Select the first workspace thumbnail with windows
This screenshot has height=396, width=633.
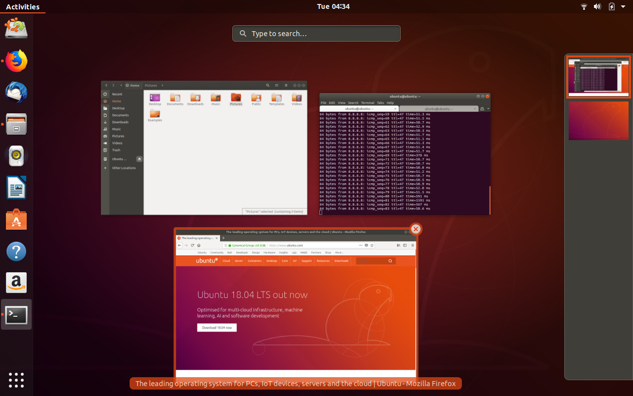pyautogui.click(x=598, y=77)
